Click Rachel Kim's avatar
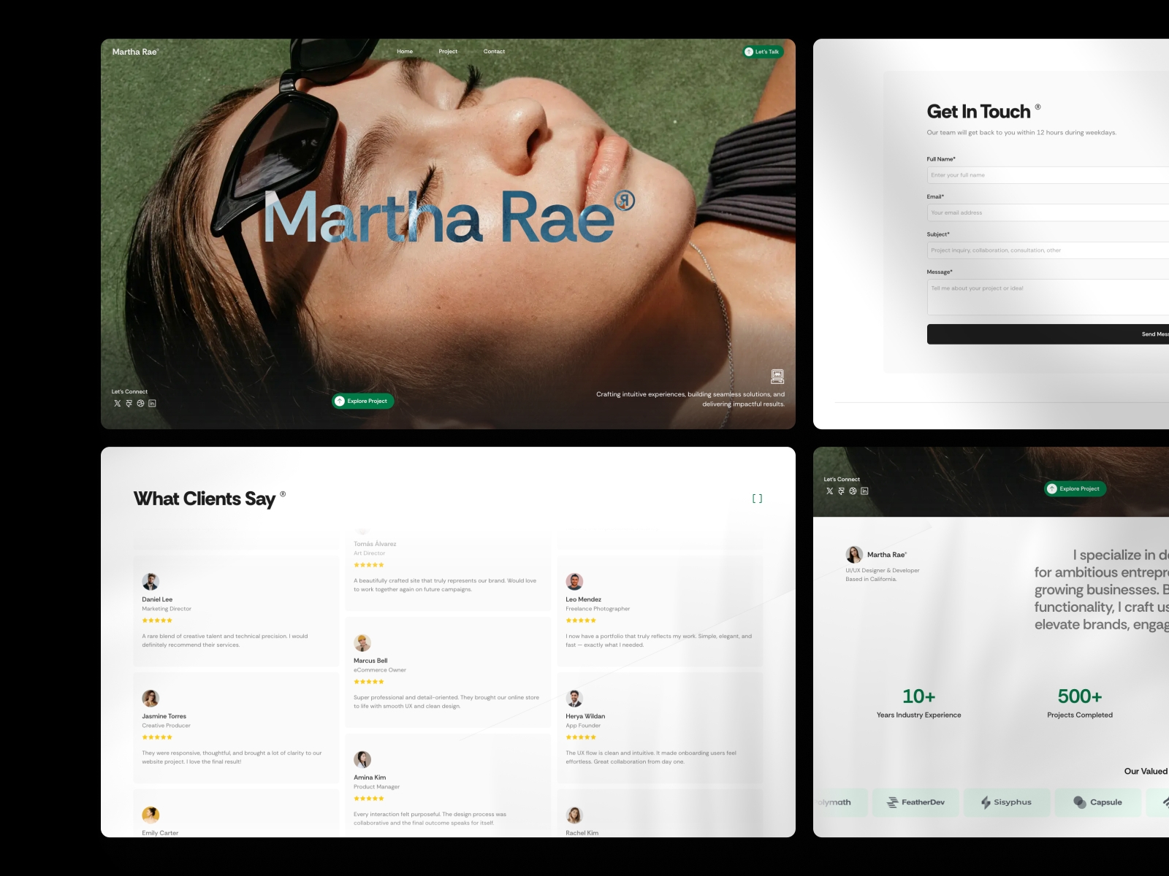This screenshot has width=1169, height=876. pyautogui.click(x=574, y=815)
